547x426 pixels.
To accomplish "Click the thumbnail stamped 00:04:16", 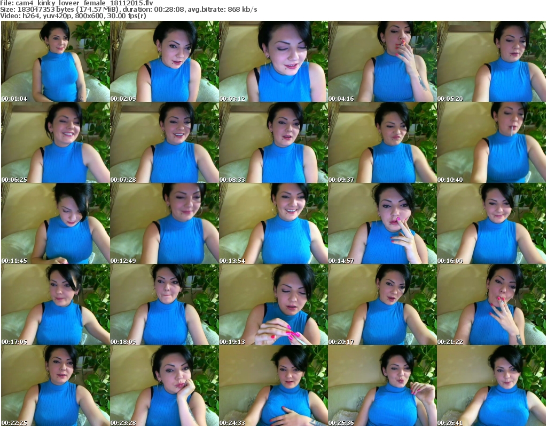I will 382,61.
